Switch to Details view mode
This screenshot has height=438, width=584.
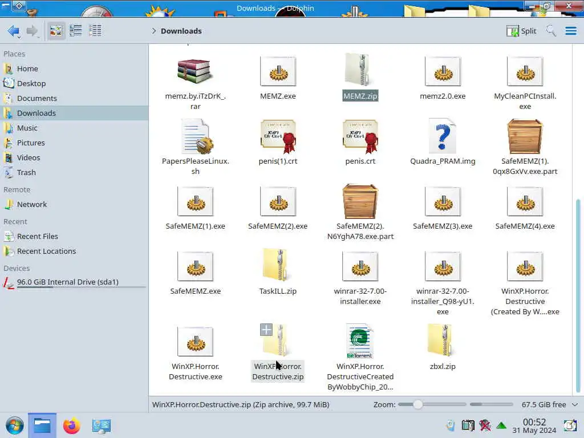coord(95,31)
